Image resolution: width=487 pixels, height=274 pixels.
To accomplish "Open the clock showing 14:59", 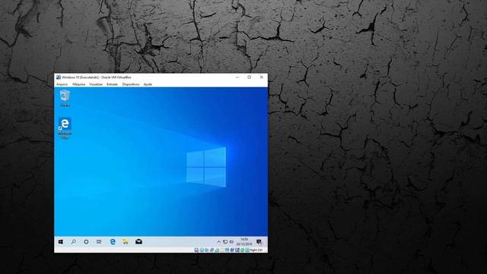I will [x=244, y=242].
